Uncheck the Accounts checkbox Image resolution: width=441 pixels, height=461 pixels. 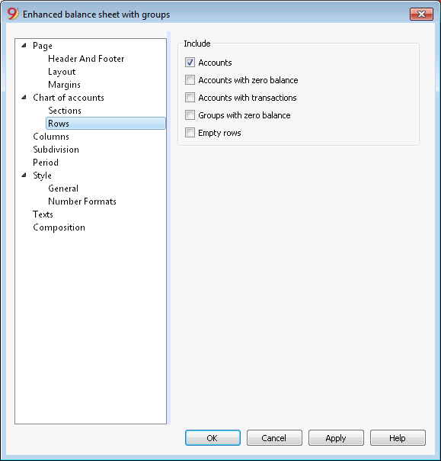[190, 63]
